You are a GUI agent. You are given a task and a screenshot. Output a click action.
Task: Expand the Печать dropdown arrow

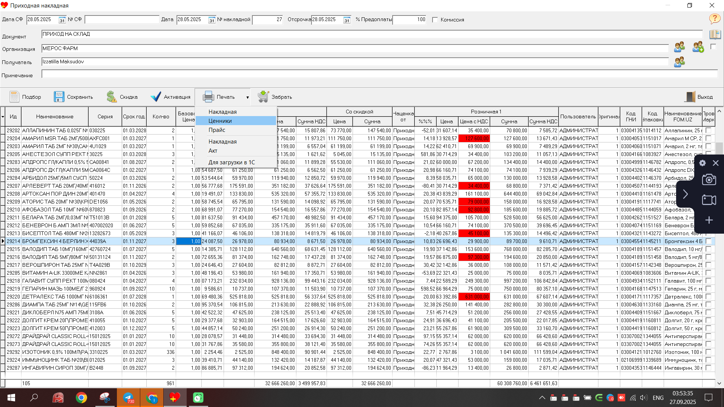pyautogui.click(x=247, y=97)
